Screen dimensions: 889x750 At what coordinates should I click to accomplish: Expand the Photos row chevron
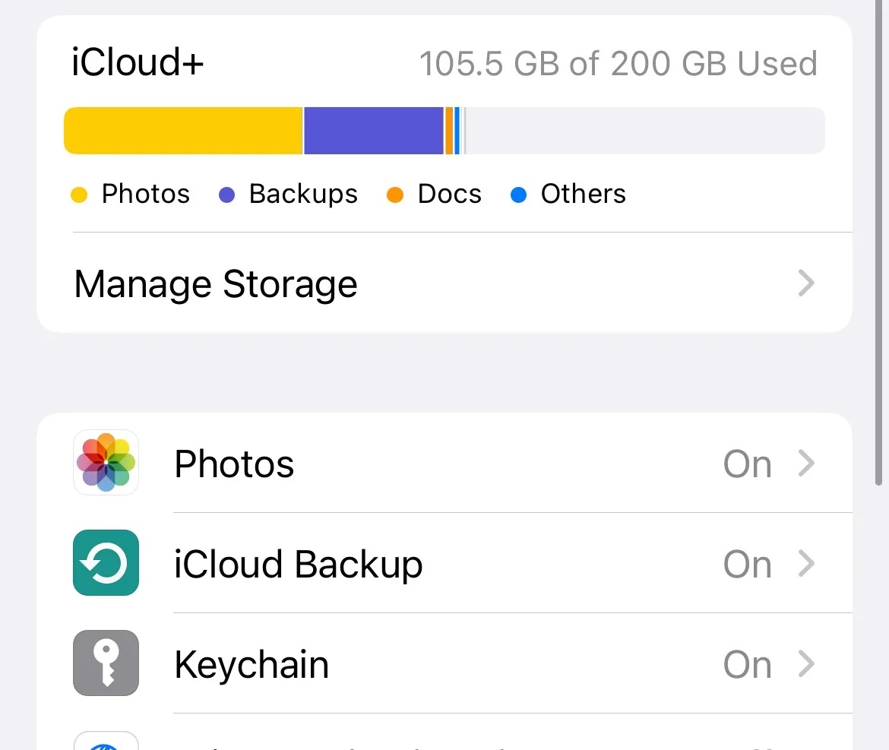[x=806, y=464]
